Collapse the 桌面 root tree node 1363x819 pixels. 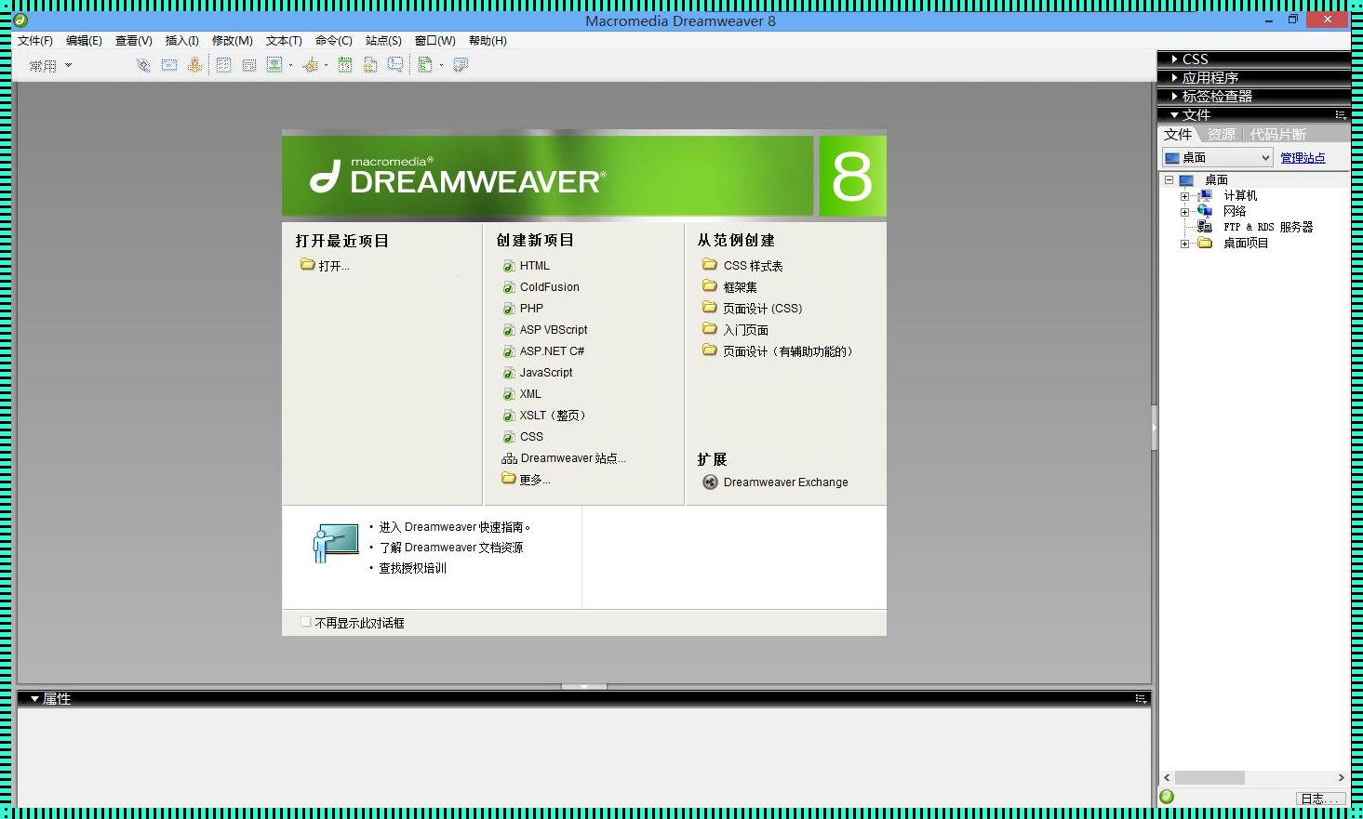[x=1169, y=180]
